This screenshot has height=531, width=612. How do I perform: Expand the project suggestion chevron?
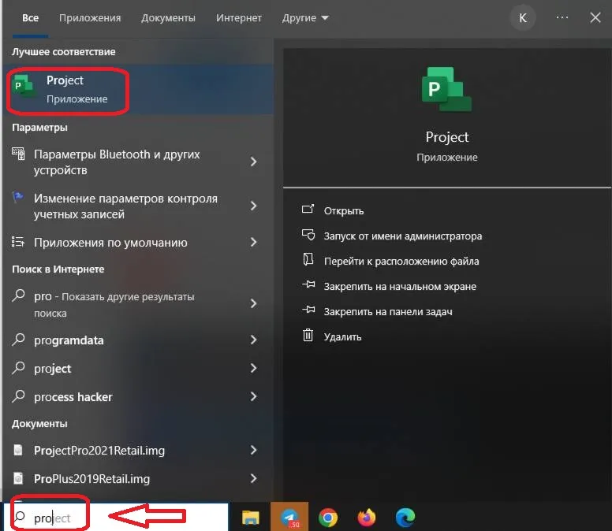click(x=254, y=368)
